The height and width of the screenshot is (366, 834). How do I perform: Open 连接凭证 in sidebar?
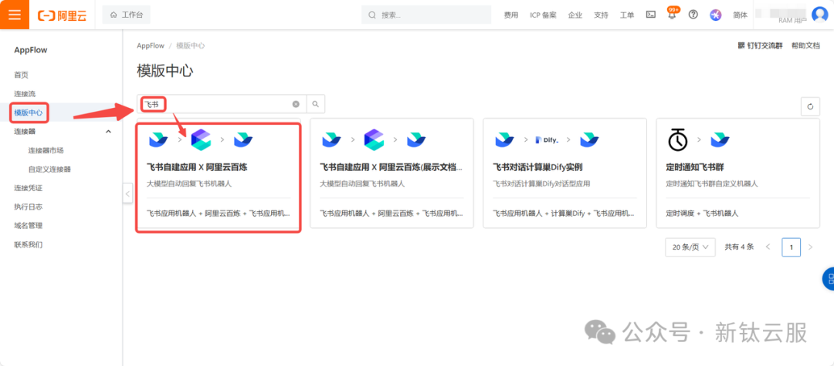(29, 188)
